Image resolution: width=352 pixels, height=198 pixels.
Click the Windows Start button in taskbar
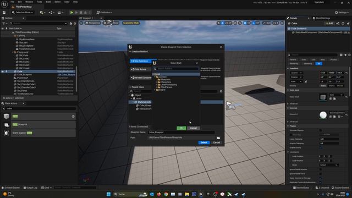pos(109,194)
